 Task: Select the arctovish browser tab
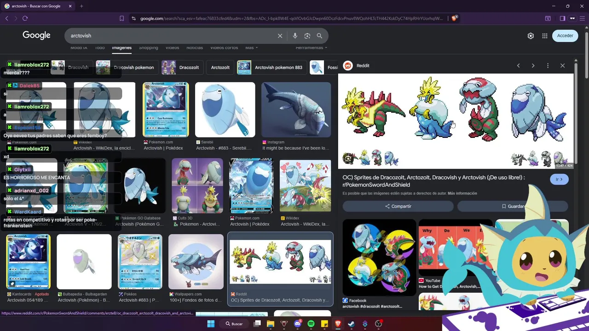pyautogui.click(x=38, y=6)
